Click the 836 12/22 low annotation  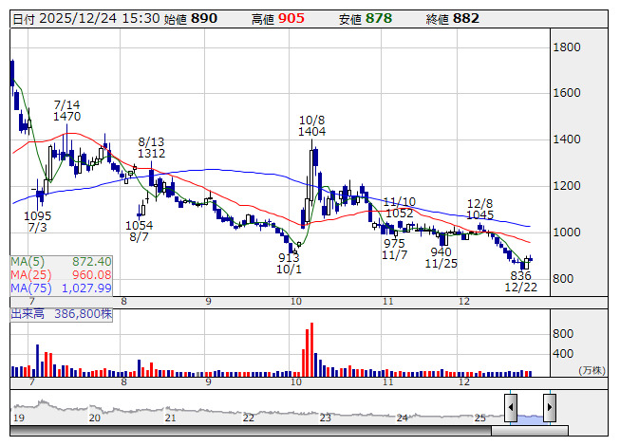(521, 281)
